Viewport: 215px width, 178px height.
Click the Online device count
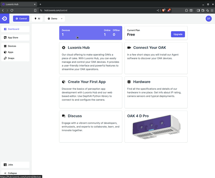[105, 35]
